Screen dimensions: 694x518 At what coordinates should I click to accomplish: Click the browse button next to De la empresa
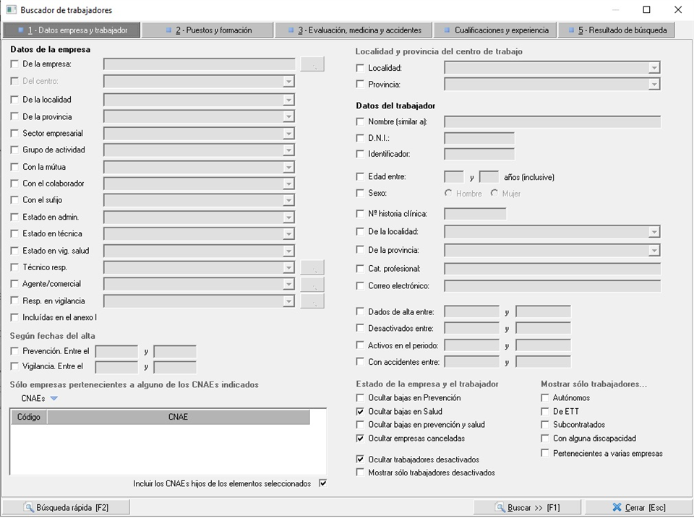(312, 64)
